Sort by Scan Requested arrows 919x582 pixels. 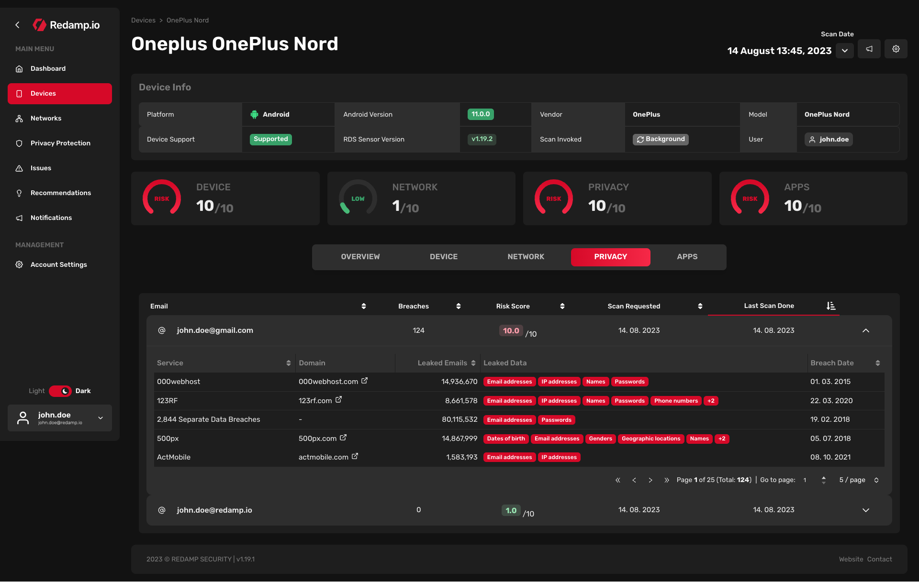700,307
